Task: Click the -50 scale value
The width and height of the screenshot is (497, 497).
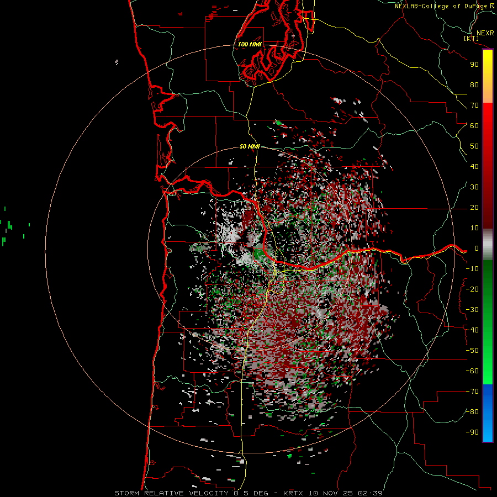Action: pos(472,351)
